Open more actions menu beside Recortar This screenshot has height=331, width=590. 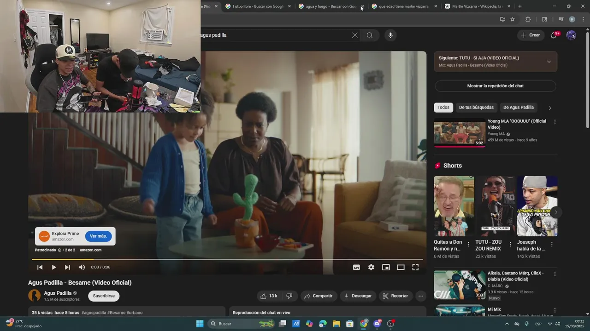pyautogui.click(x=421, y=296)
